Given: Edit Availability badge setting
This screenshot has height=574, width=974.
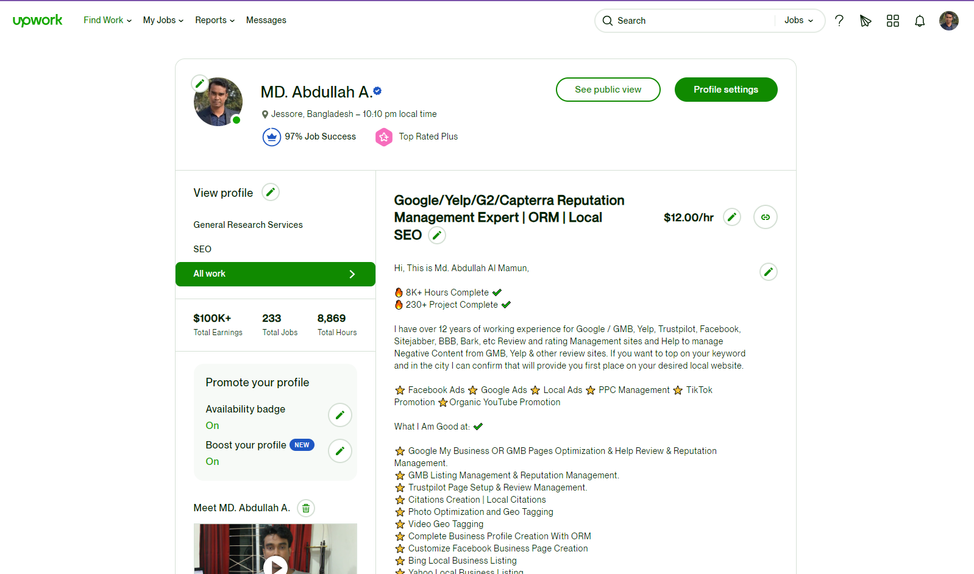Looking at the screenshot, I should point(340,415).
